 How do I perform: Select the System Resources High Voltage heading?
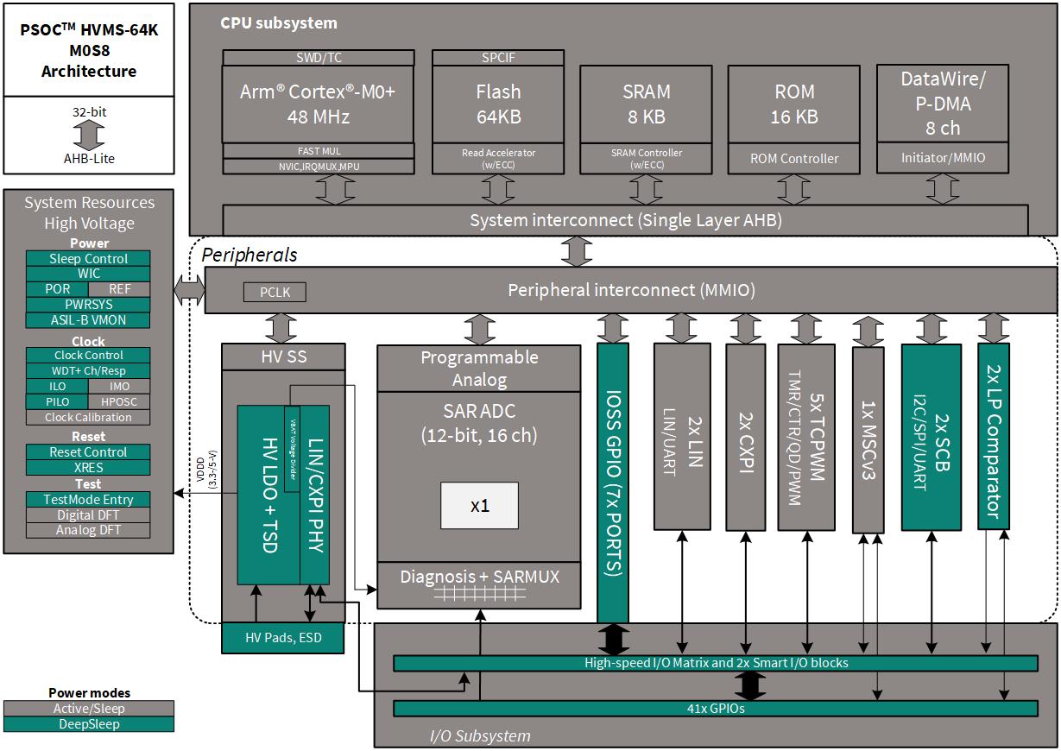(89, 213)
